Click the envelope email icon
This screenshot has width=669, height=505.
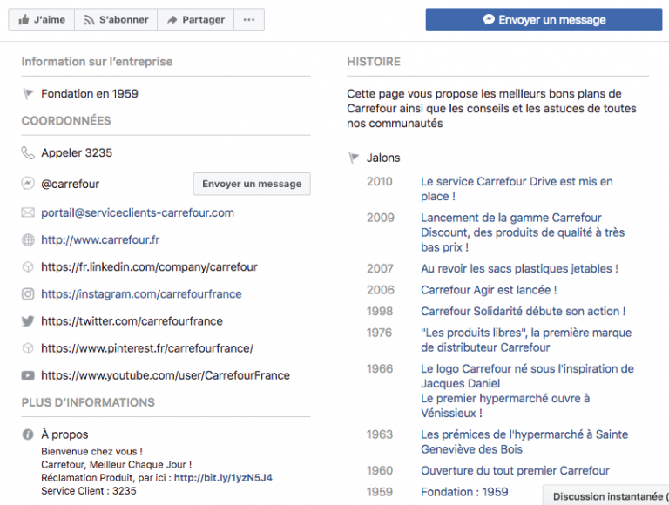[28, 212]
